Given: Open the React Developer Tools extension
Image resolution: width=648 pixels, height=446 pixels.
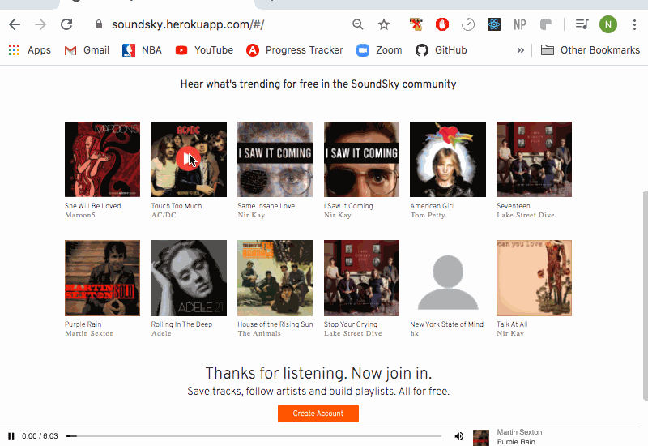Looking at the screenshot, I should point(494,24).
